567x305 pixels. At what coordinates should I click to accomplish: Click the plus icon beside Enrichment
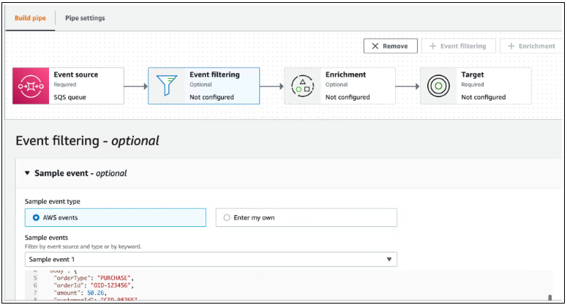click(511, 46)
